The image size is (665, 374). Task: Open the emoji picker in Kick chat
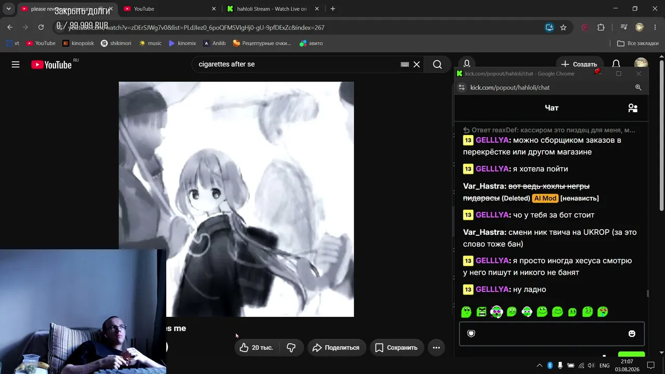632,333
